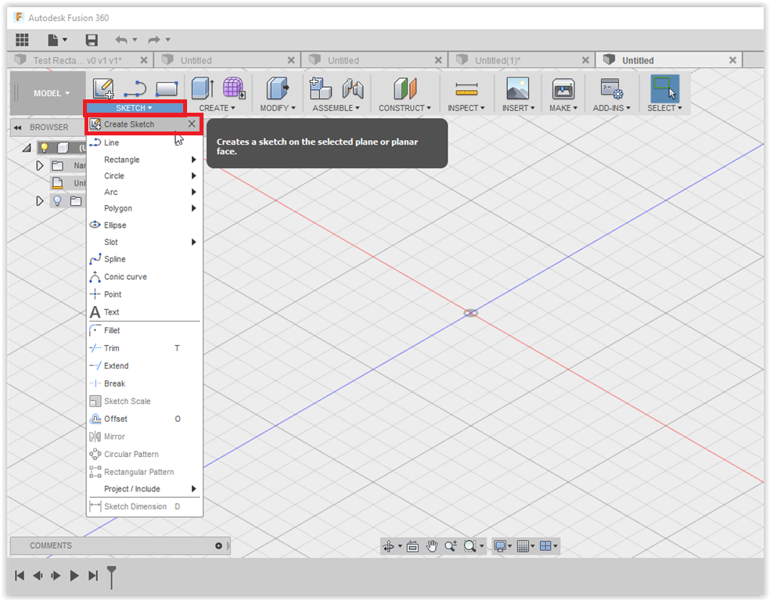Switch to the Test Recta... v0 v1 tab
The image size is (770, 601).
(77, 60)
